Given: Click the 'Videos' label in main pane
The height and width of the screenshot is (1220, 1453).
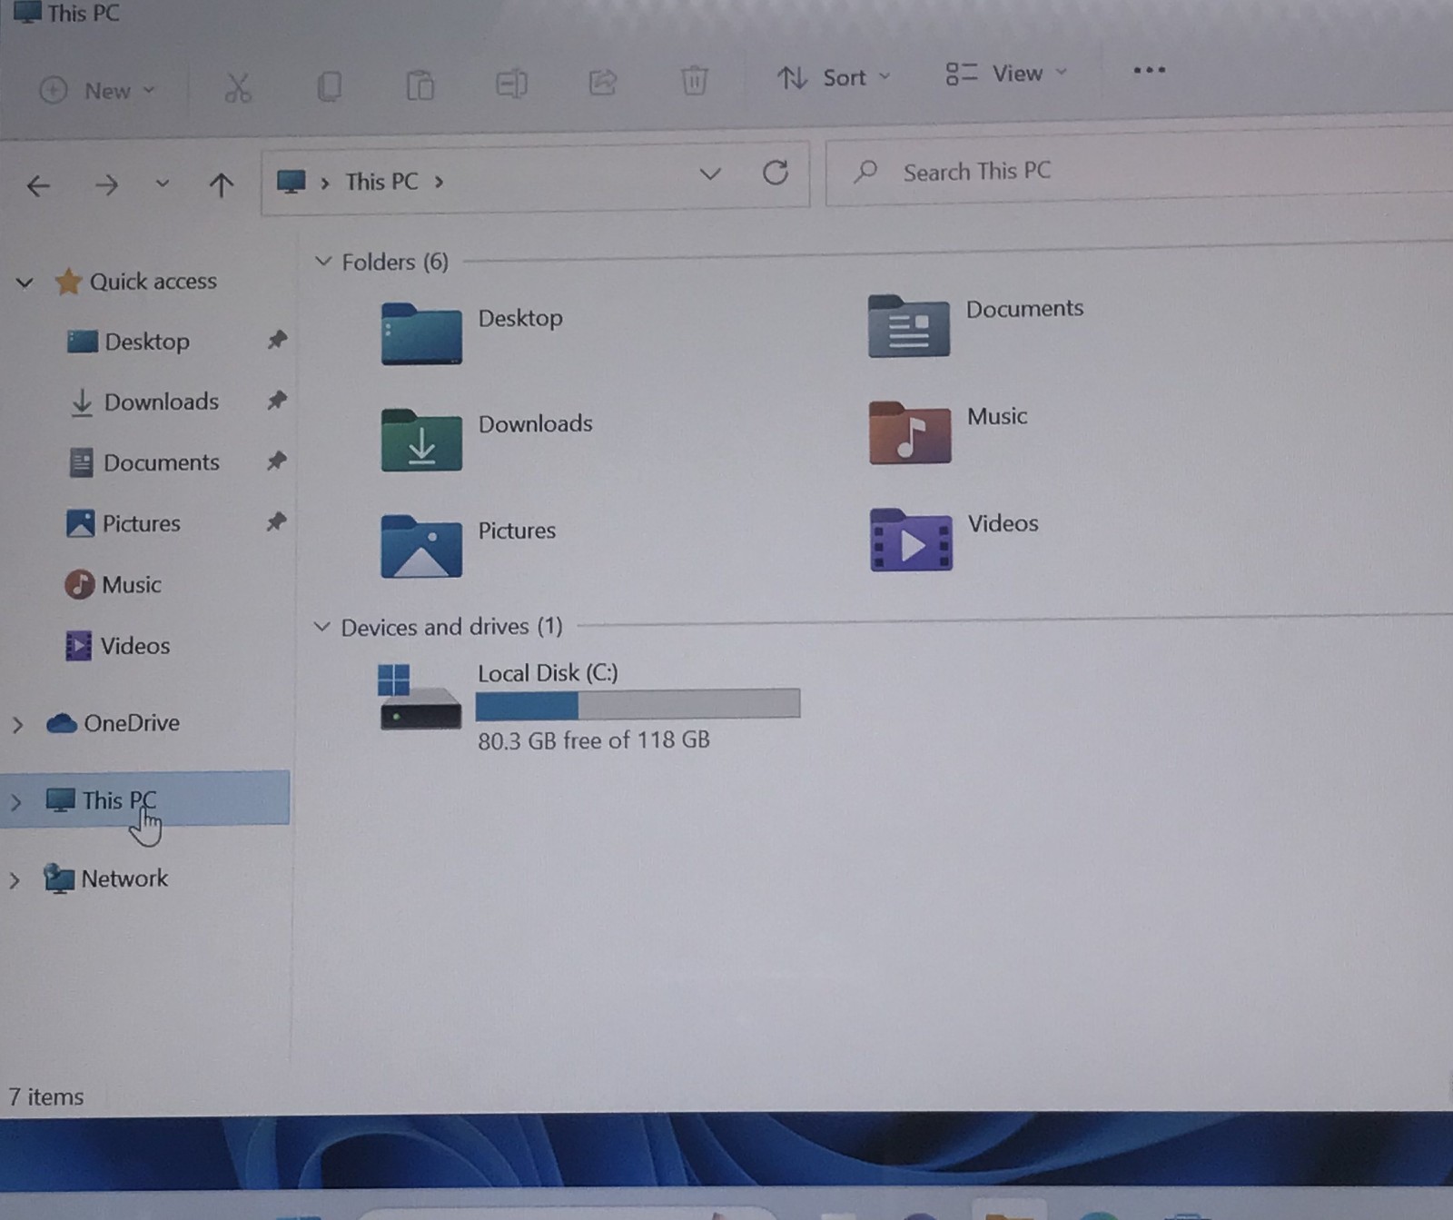Looking at the screenshot, I should click(x=1003, y=523).
